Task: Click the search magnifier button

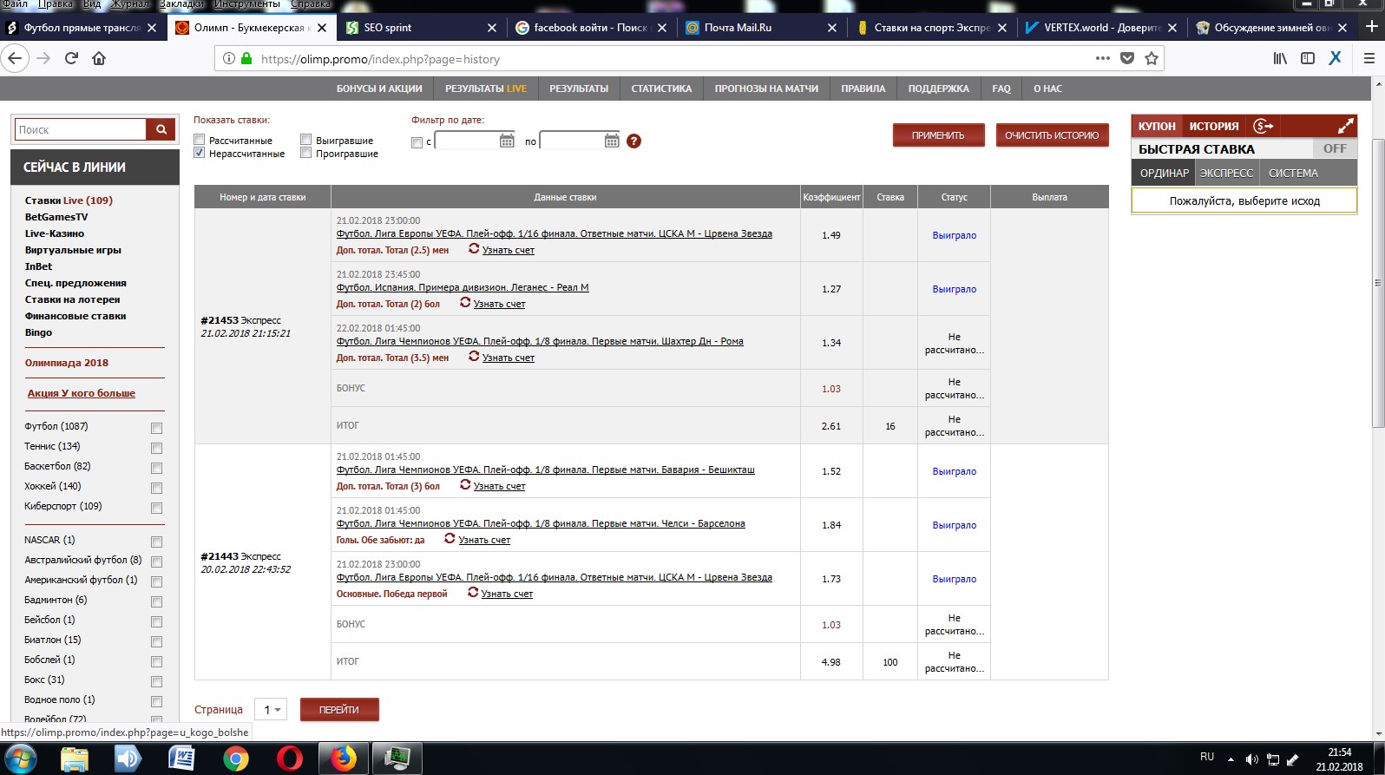Action: click(x=161, y=129)
